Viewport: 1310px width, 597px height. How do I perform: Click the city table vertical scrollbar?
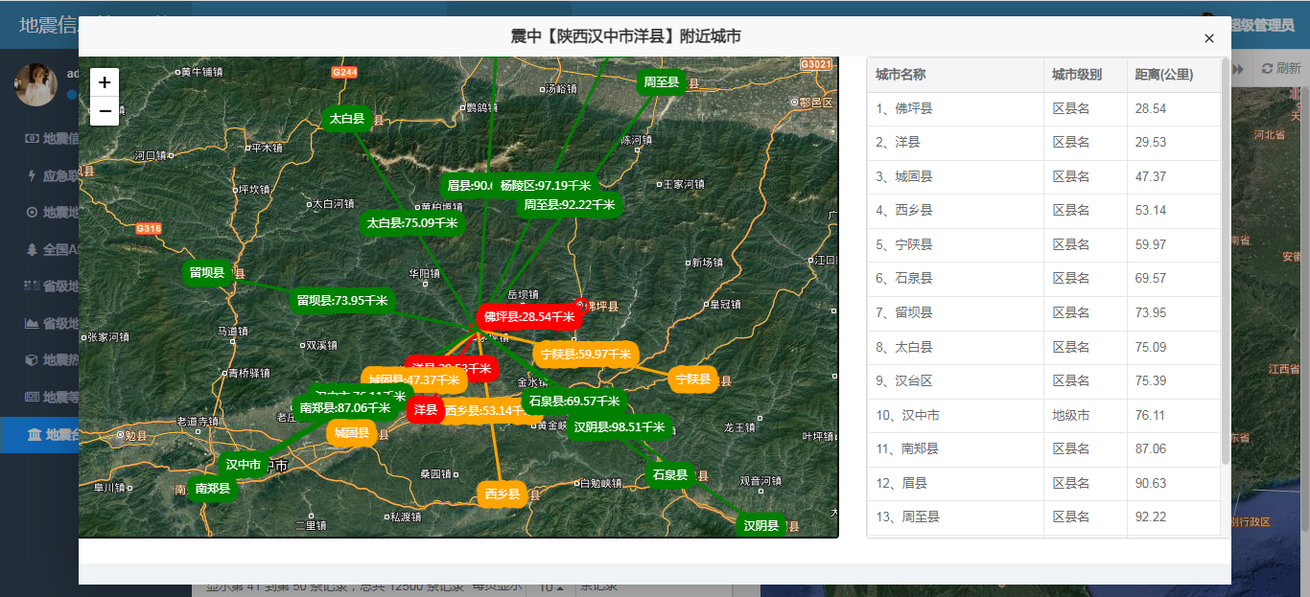pos(1226,261)
